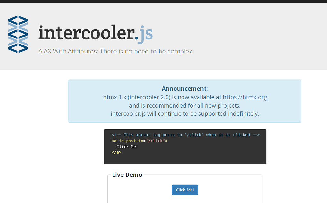Click the opening "<a" tag in code
This screenshot has width=327, height=203.
click(x=114, y=141)
